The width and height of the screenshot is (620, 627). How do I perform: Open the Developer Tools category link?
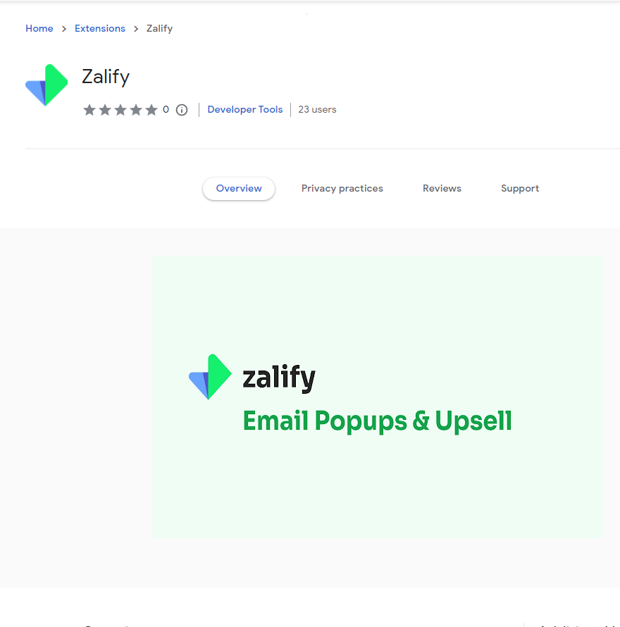pyautogui.click(x=245, y=110)
